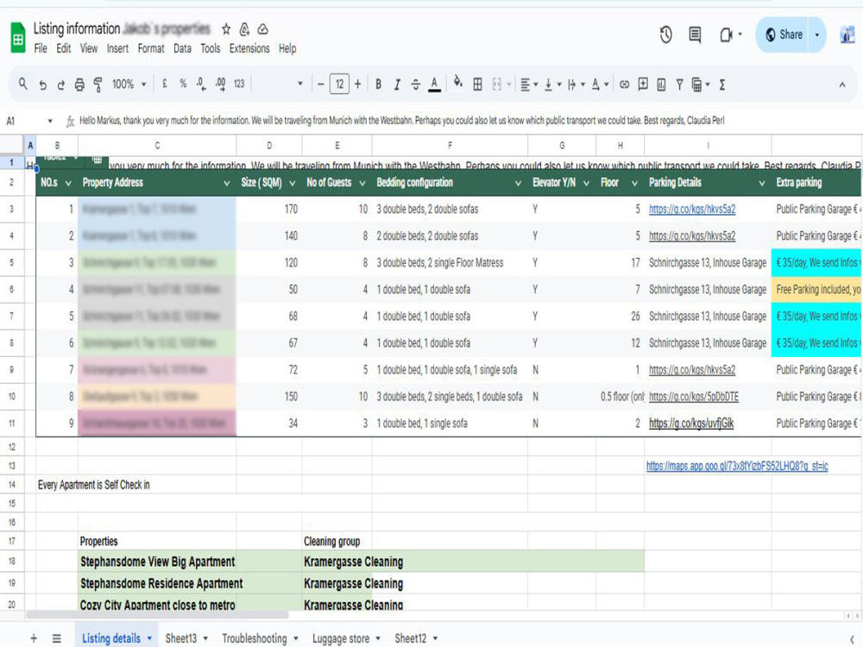This screenshot has width=863, height=647.
Task: Open the move to folder icon
Action: pos(244,29)
